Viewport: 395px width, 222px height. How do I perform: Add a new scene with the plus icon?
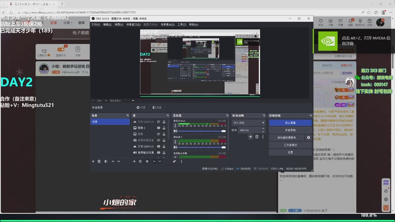click(x=93, y=161)
